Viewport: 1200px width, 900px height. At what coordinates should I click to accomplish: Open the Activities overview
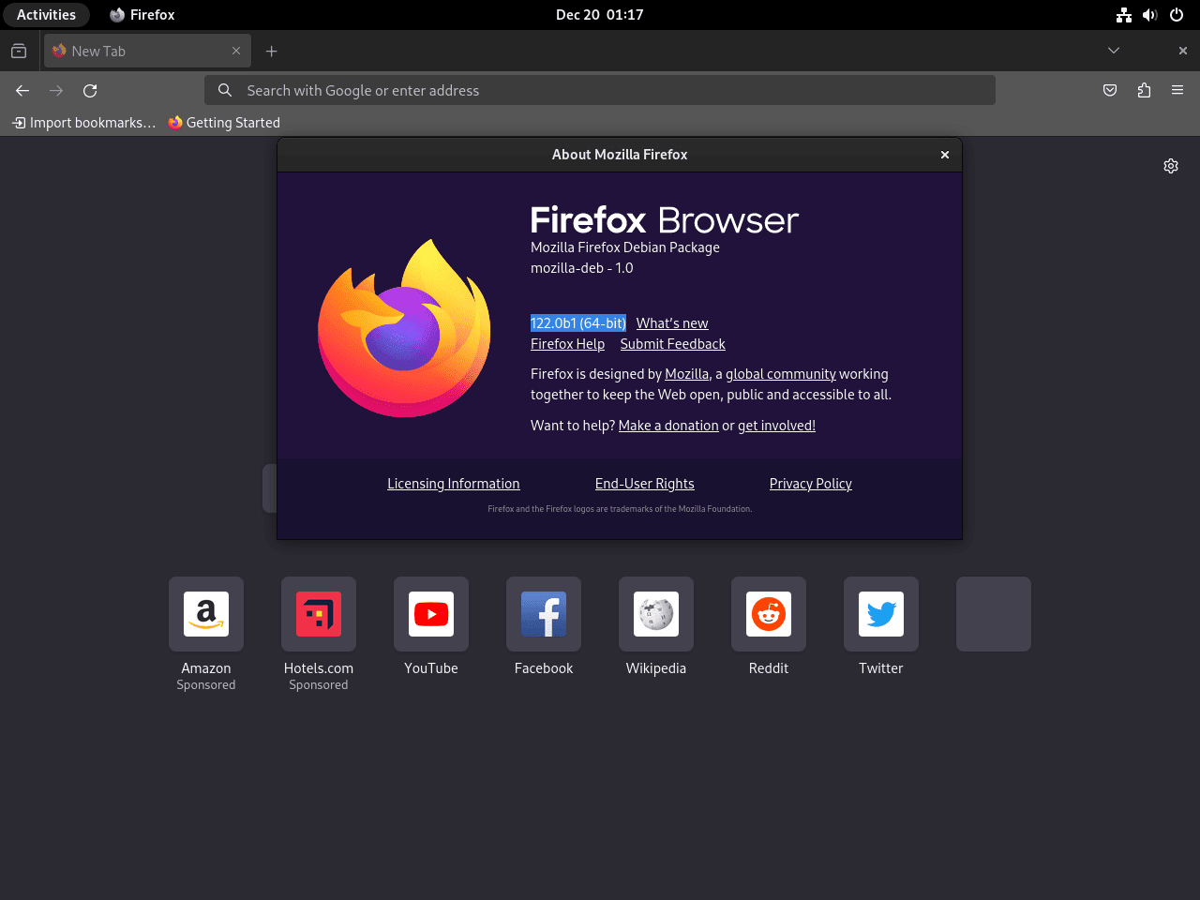(46, 14)
